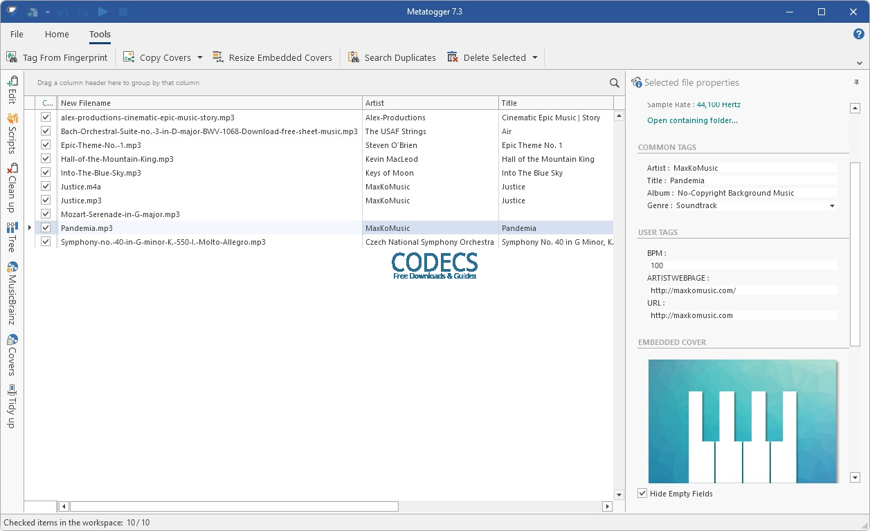Click the play icon in title bar
870x531 pixels.
coord(103,12)
